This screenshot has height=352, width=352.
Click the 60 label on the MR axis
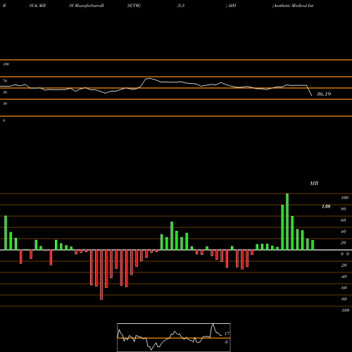344,220
